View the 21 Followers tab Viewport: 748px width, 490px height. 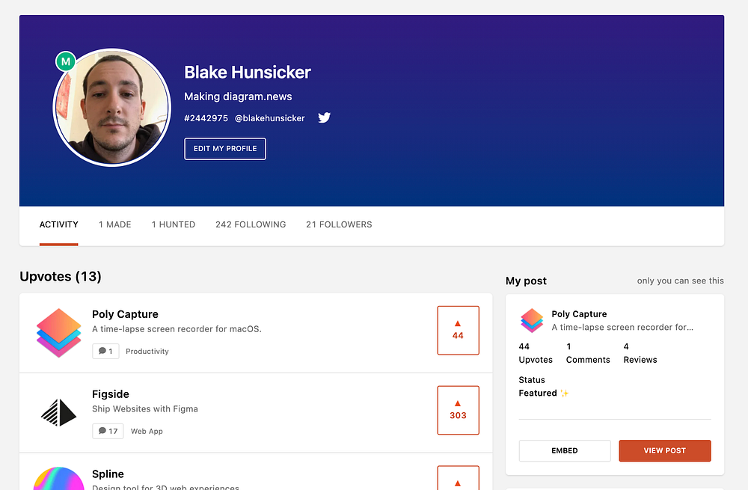point(339,224)
